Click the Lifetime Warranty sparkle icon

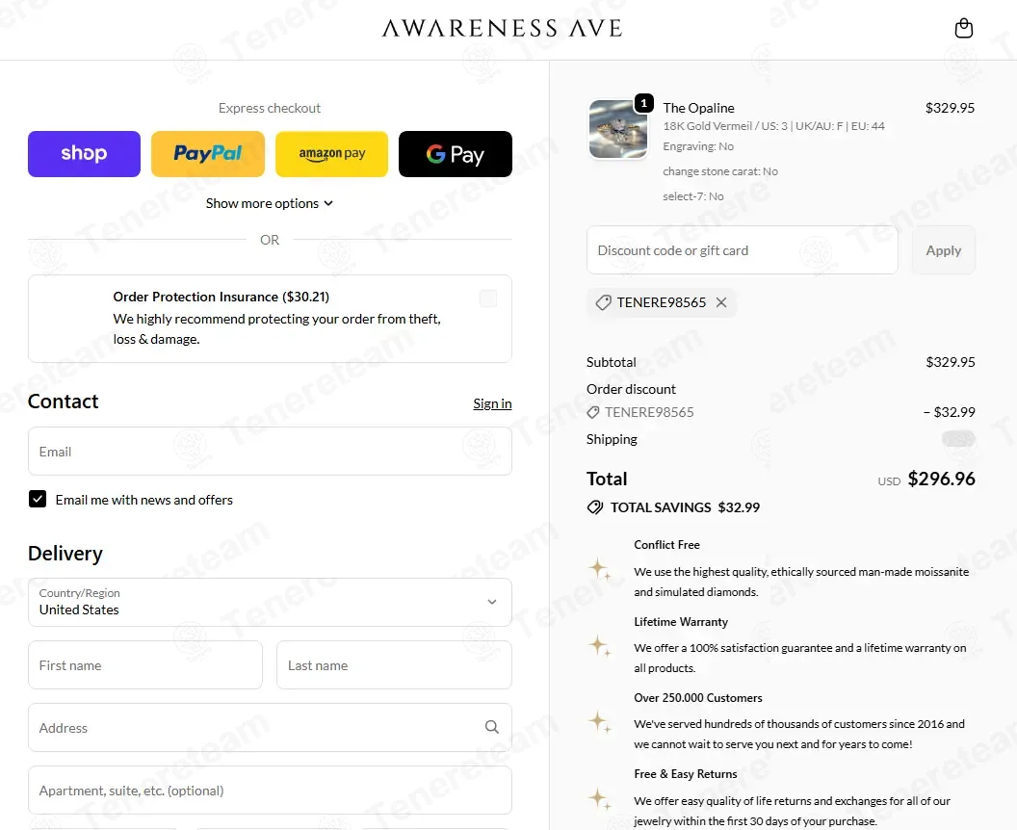click(x=599, y=645)
